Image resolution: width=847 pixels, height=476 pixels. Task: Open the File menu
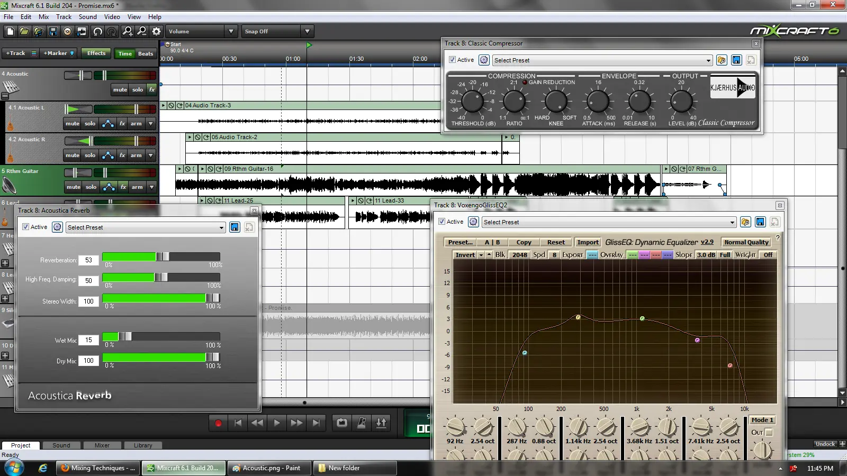point(8,17)
